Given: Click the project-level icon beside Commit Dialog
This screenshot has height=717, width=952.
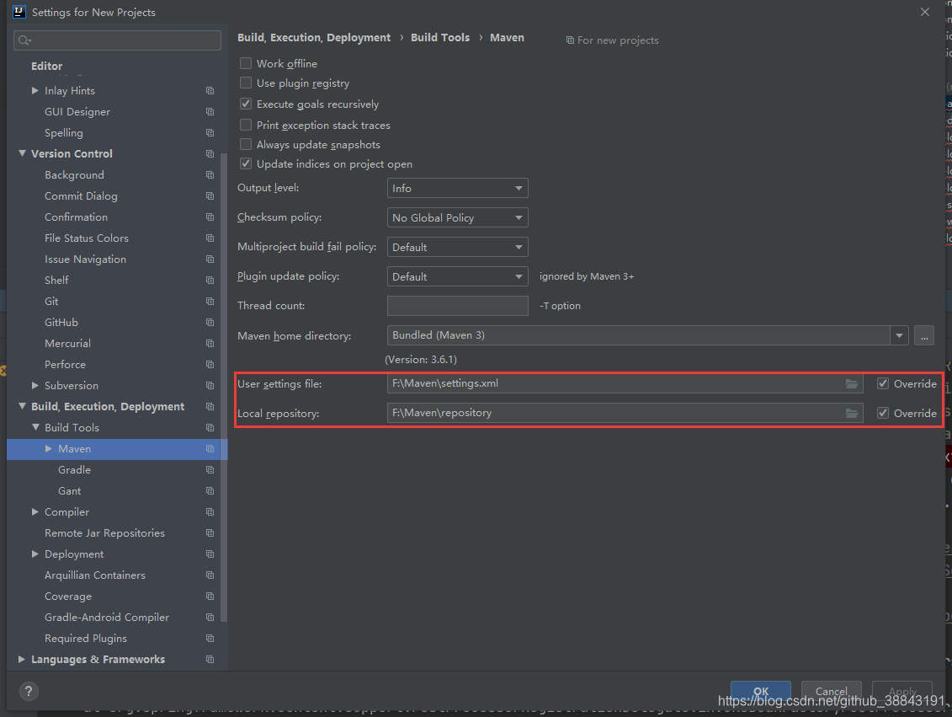Looking at the screenshot, I should [210, 195].
